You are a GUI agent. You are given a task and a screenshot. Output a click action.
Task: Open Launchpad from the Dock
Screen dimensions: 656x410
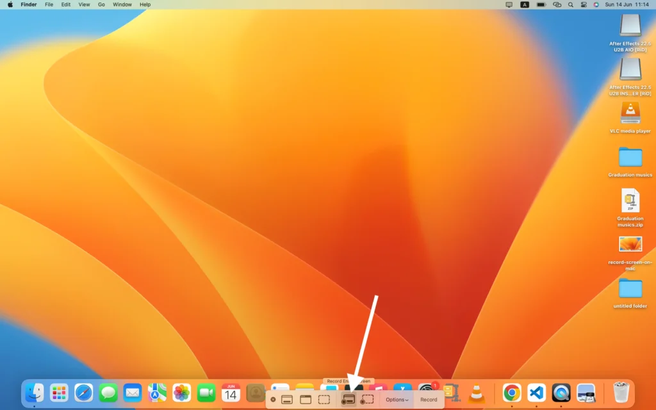[x=59, y=393]
